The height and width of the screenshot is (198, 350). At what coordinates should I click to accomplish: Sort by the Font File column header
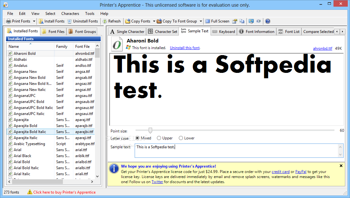(84, 46)
